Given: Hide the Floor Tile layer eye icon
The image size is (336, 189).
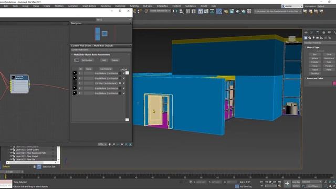Looking at the screenshot, I should 11,160.
